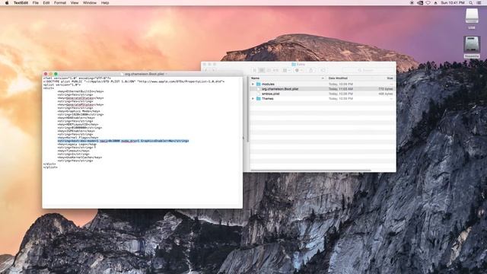Click the eject icon in menu bar
Screen dimensions: 487x274
(x=435, y=3)
